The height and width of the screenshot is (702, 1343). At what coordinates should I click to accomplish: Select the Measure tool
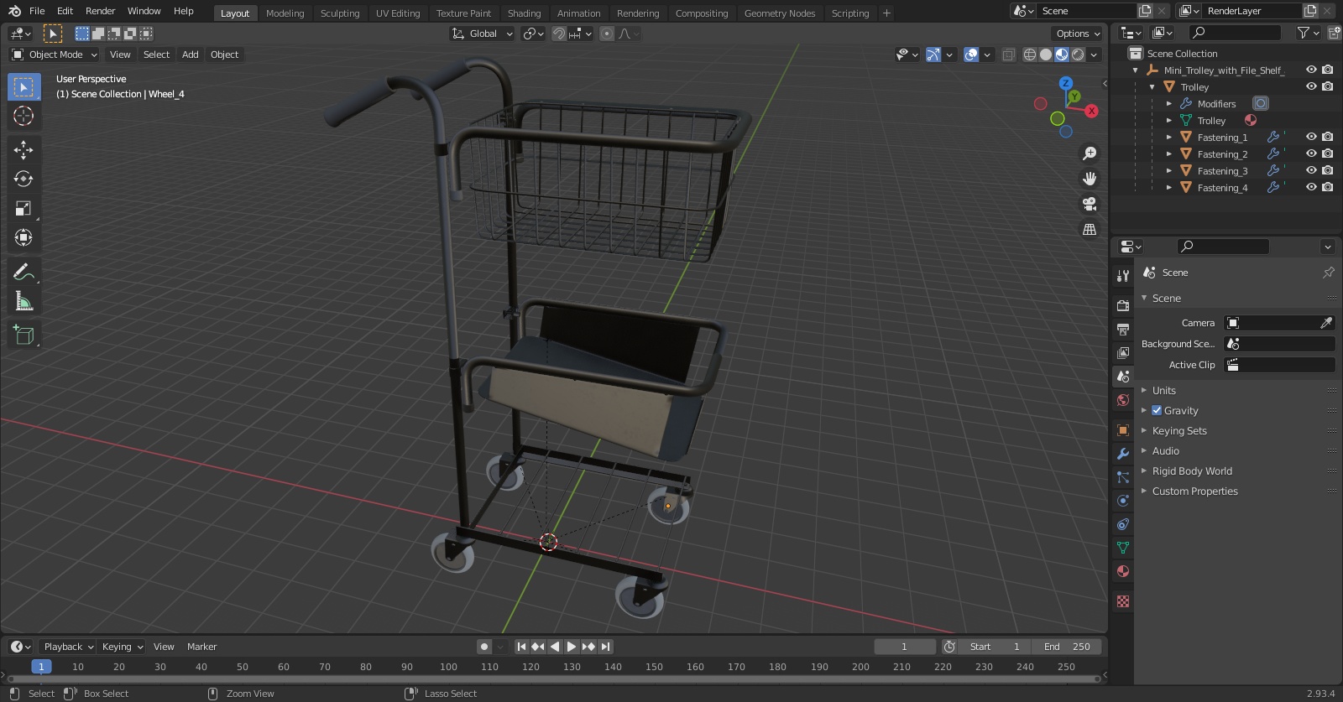point(24,301)
